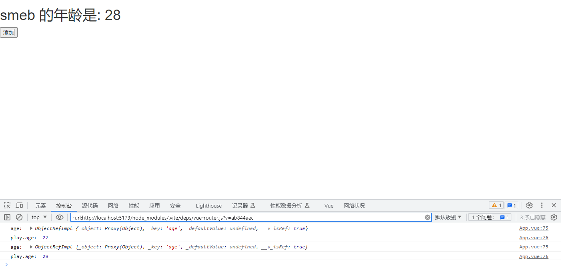Click the 添加 button on the page
The height and width of the screenshot is (278, 561).
click(x=9, y=32)
